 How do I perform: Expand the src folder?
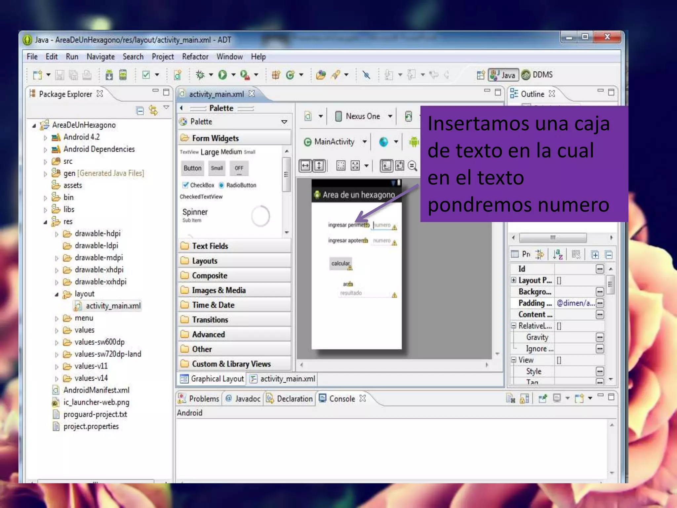(45, 162)
